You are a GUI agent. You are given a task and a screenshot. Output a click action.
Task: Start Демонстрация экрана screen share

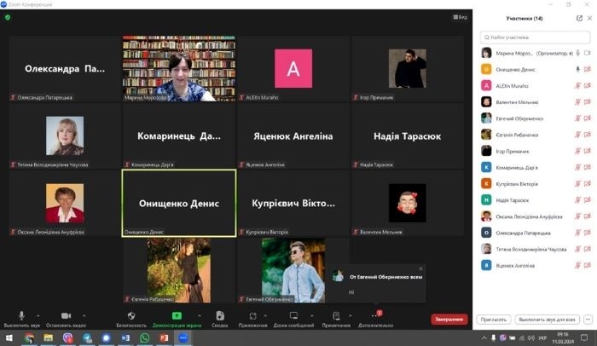[x=177, y=316]
